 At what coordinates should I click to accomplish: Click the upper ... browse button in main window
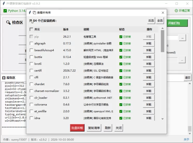point(182,37)
